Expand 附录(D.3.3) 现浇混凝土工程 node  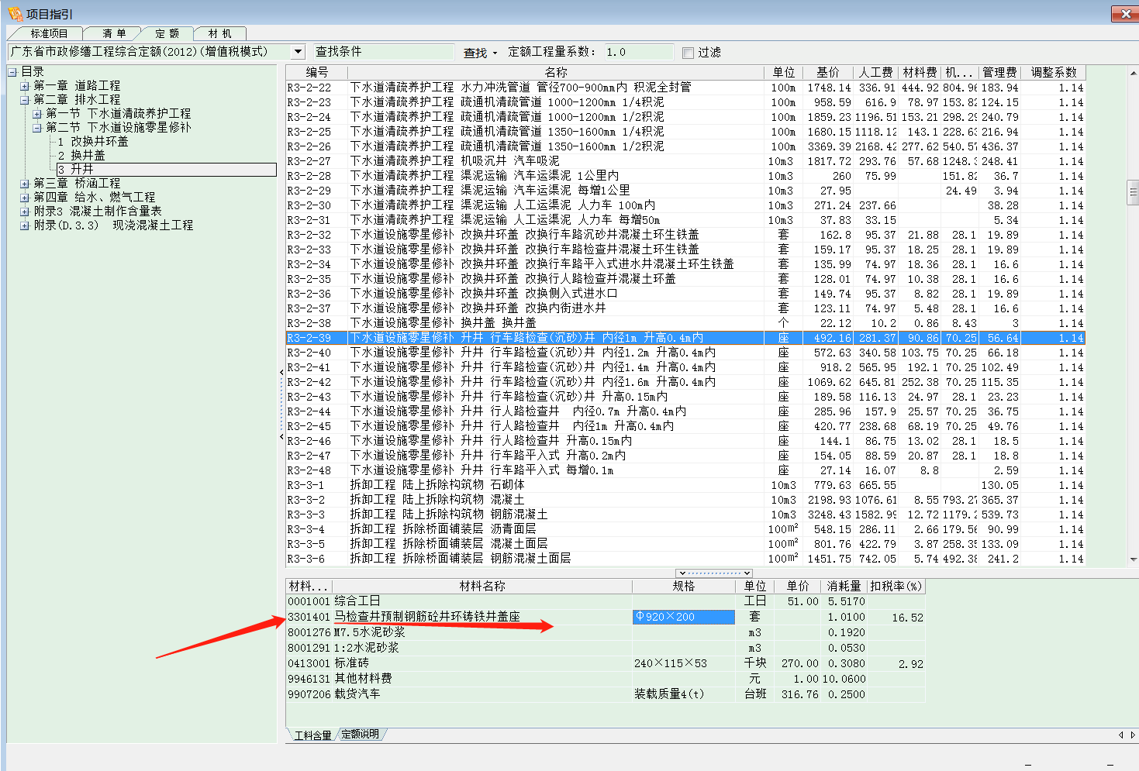point(25,225)
